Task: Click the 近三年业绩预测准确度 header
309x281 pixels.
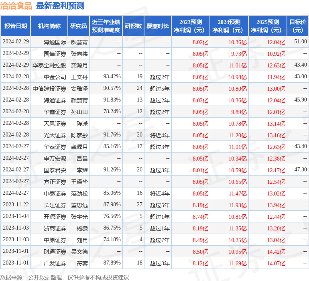Action: (106, 26)
